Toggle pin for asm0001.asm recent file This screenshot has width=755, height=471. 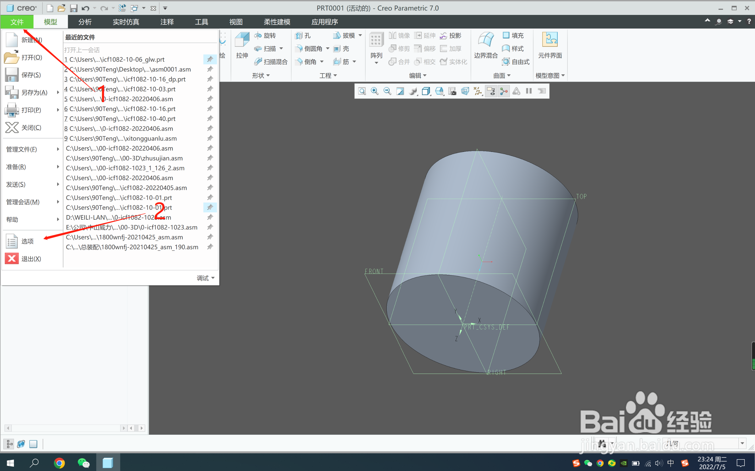point(210,69)
